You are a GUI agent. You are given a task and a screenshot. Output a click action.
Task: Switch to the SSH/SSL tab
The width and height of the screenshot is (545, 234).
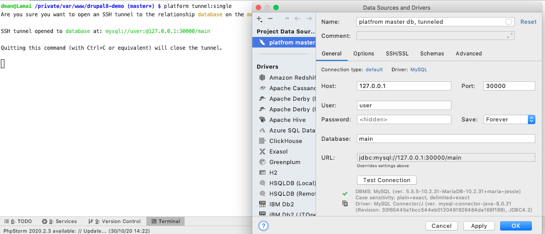point(397,53)
